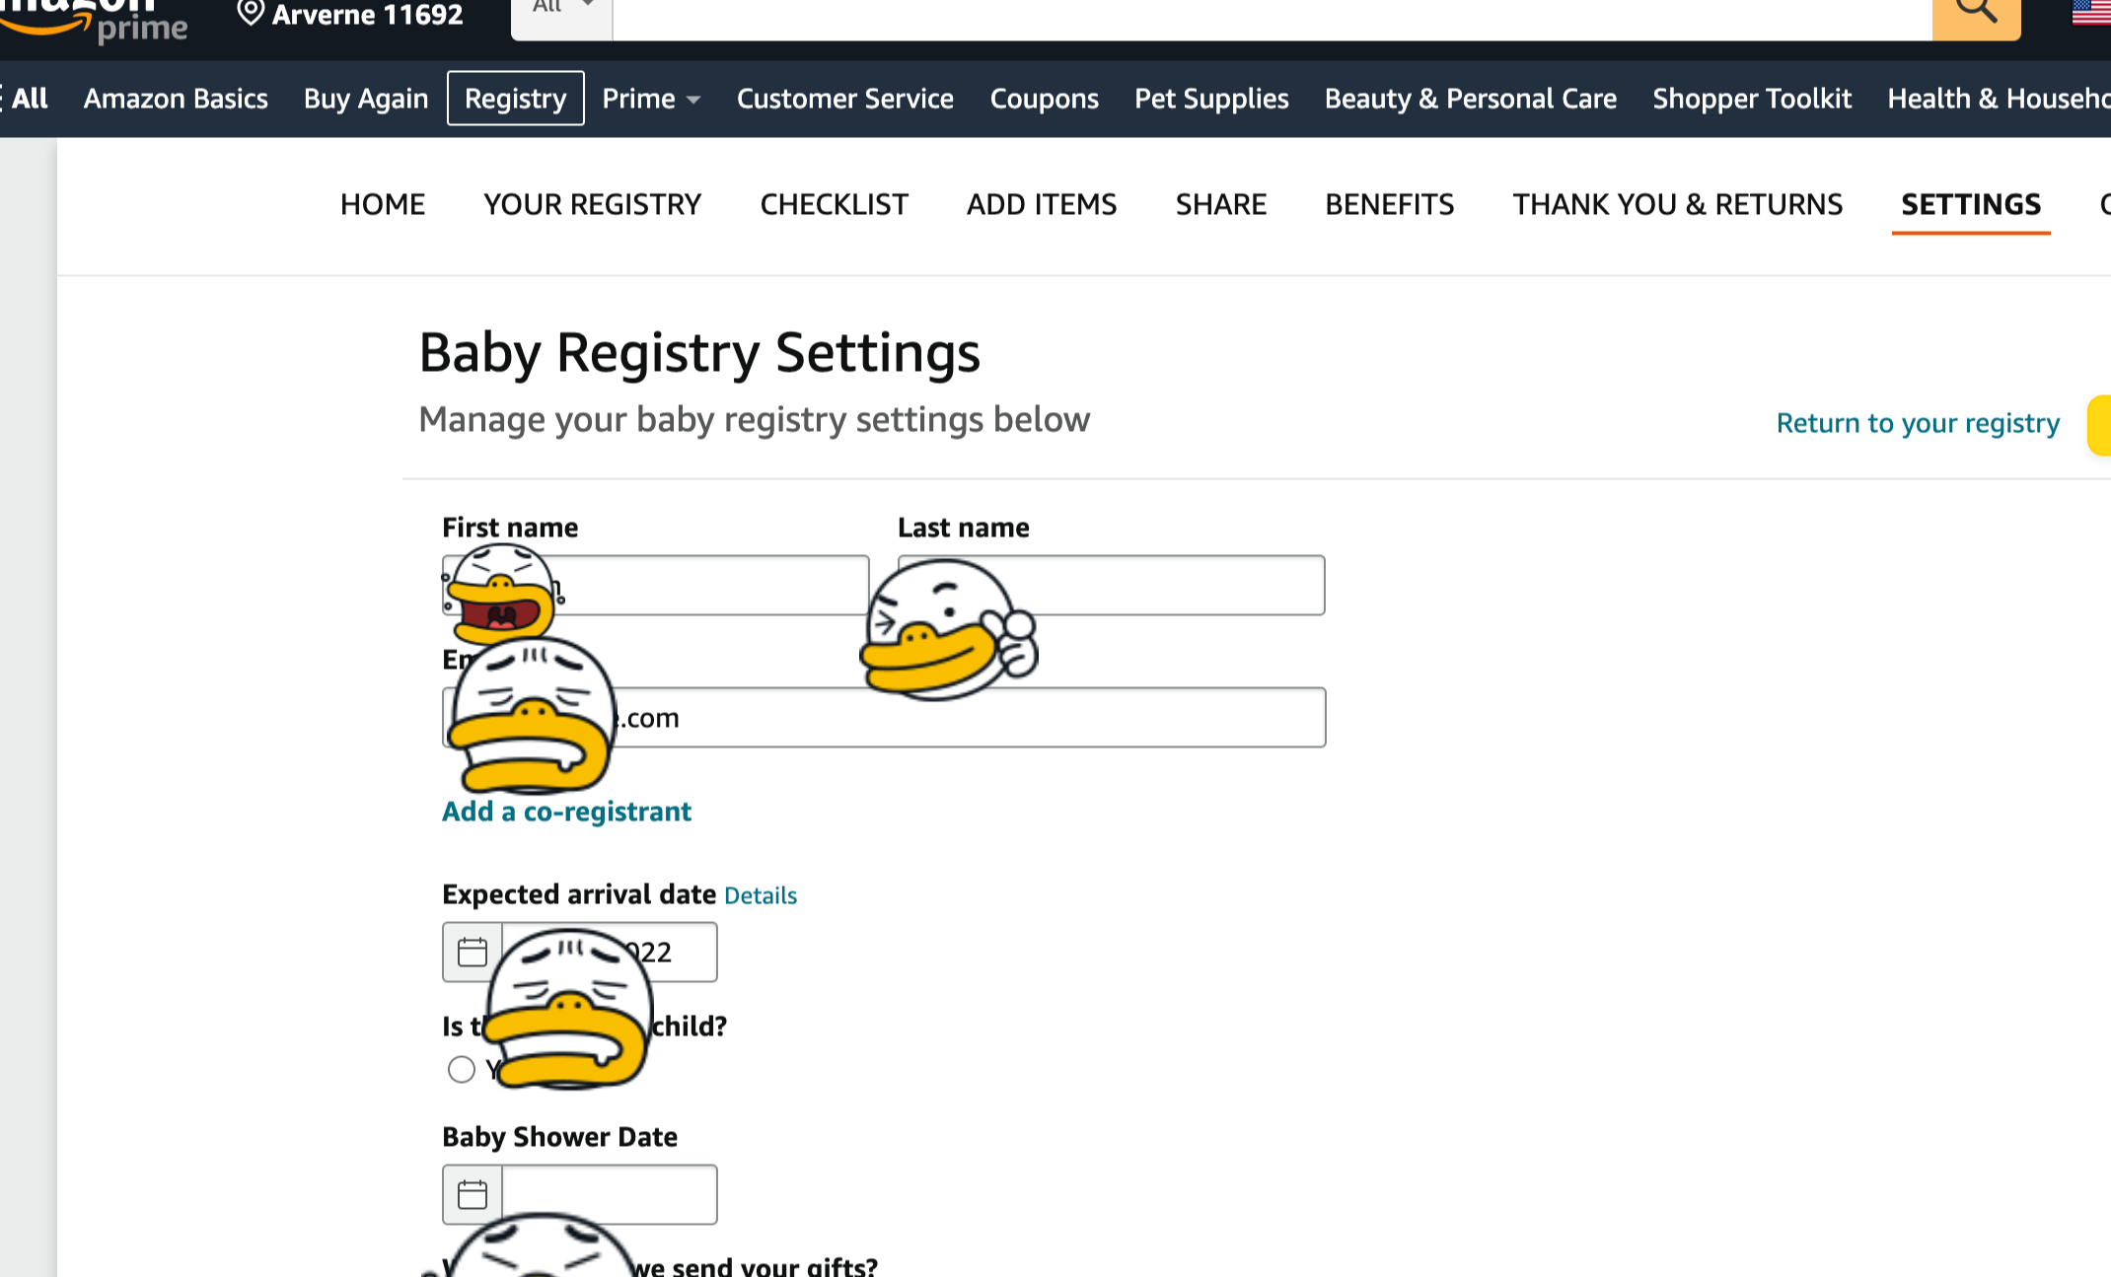Click Arverne 11692 delivery location
Viewport: 2111px width, 1277px height.
tap(367, 14)
